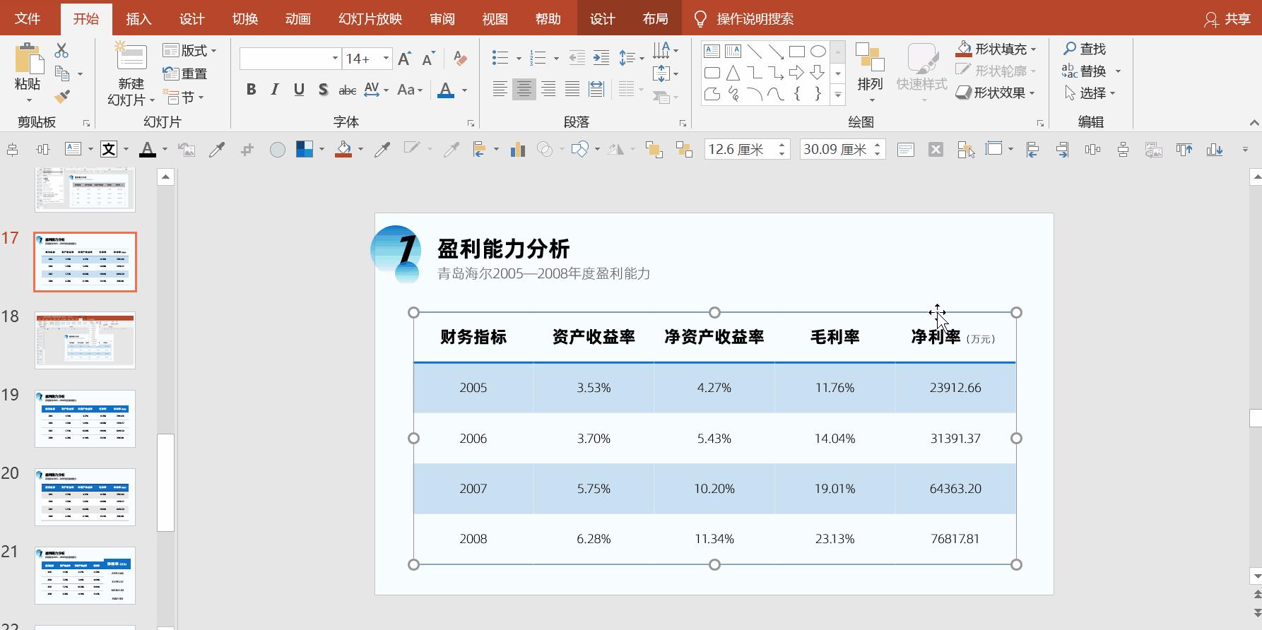The width and height of the screenshot is (1262, 630).
Task: Open the Change Case Aa dropdown
Action: 410,90
